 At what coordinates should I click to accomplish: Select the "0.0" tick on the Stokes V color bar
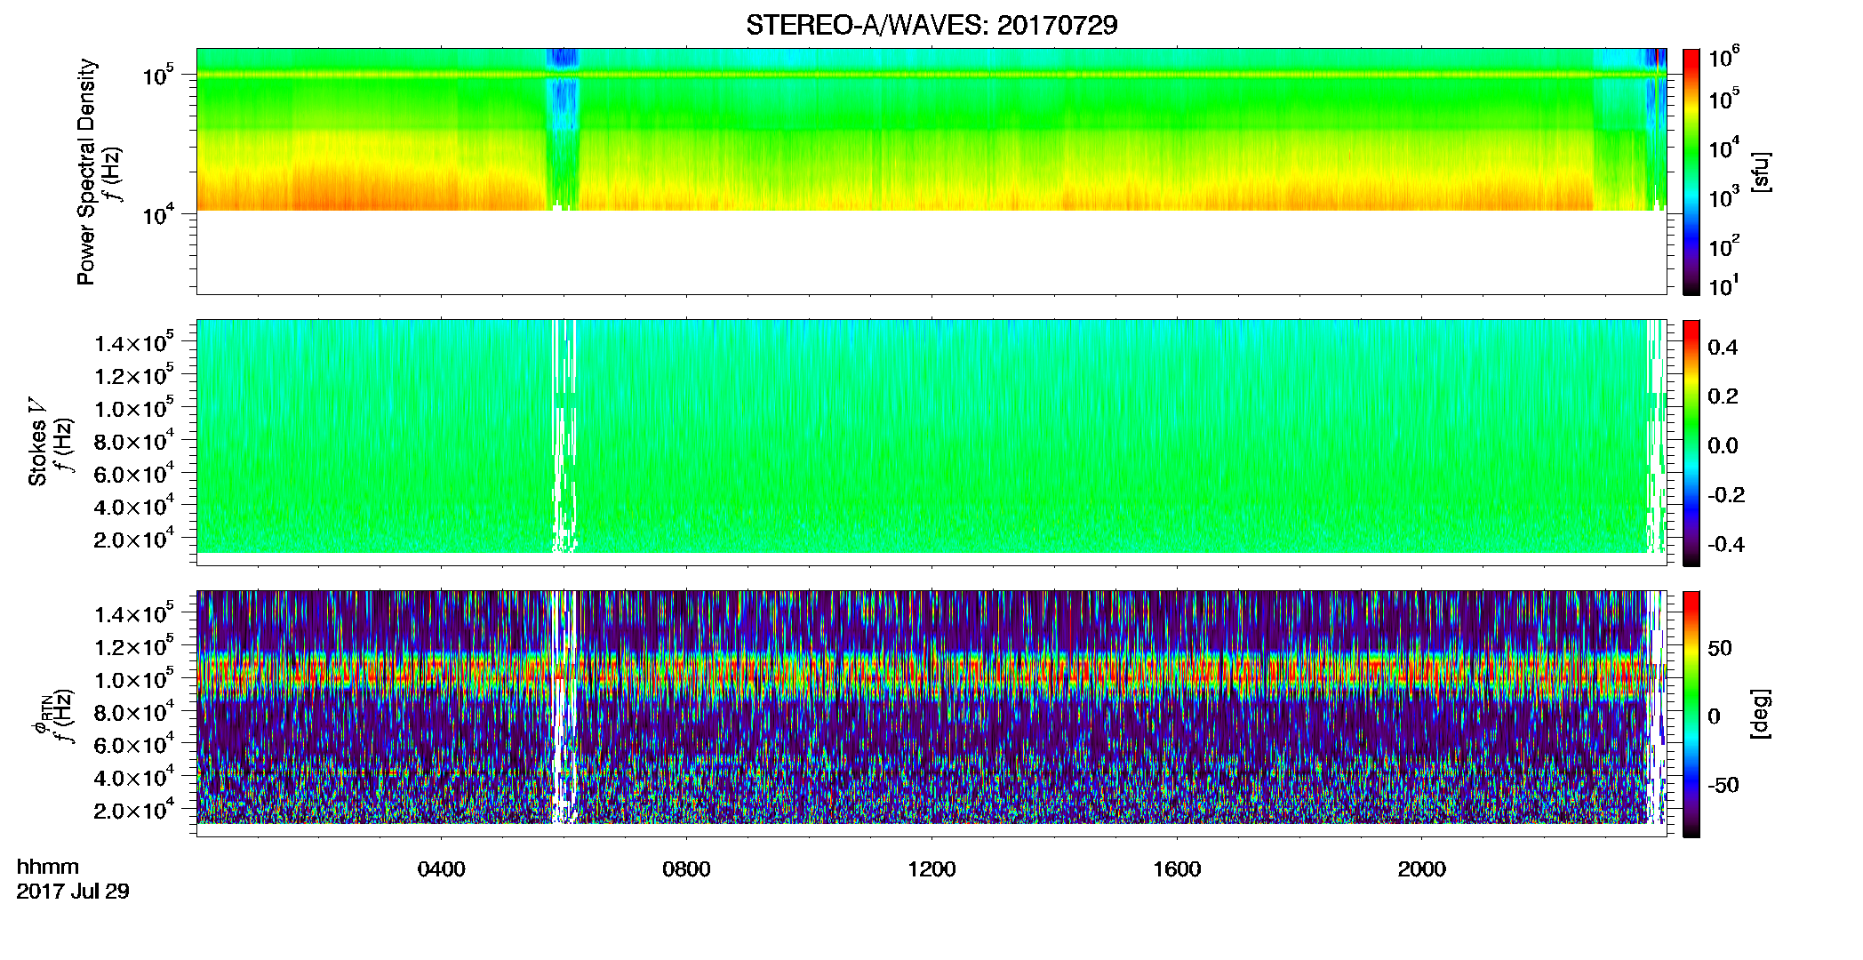coord(1723,445)
